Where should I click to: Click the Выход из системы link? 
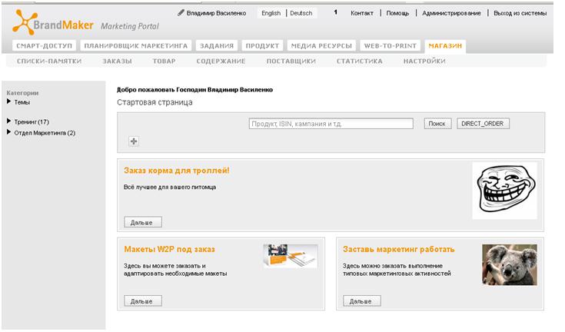[x=520, y=13]
